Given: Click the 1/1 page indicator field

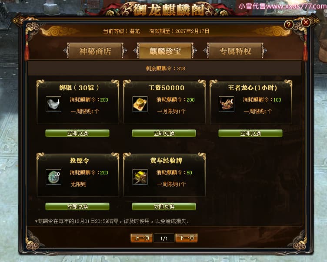Looking at the screenshot, I should click(164, 238).
